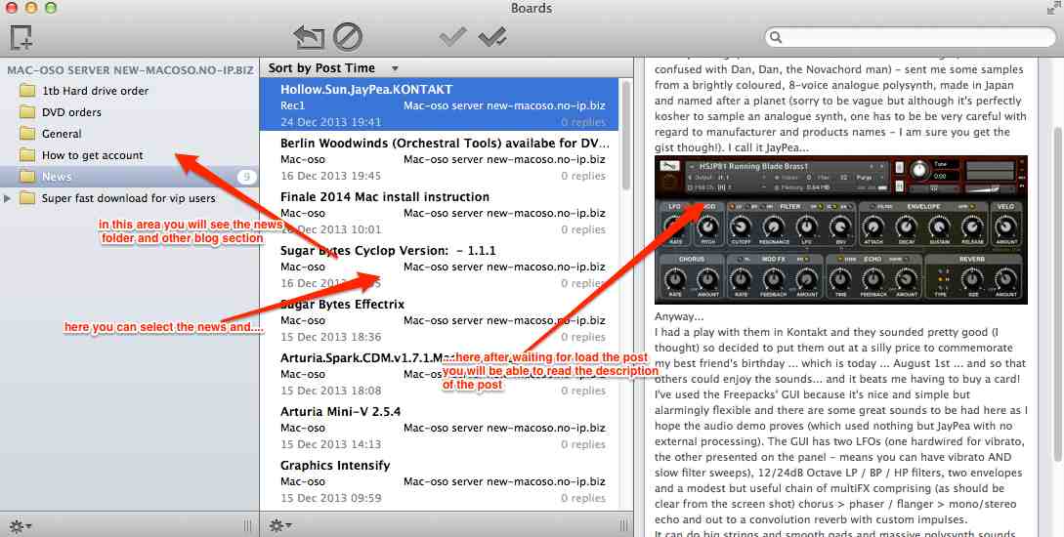Click the date 15 Dec 2013 09:59
This screenshot has width=1064, height=537.
pos(330,498)
